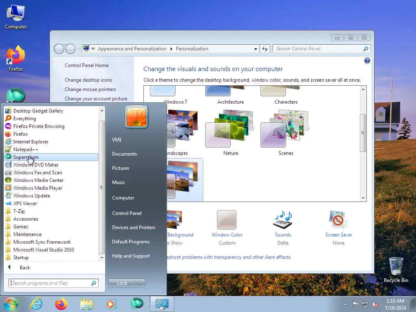
Task: Select the Nature theme
Action: [x=230, y=132]
